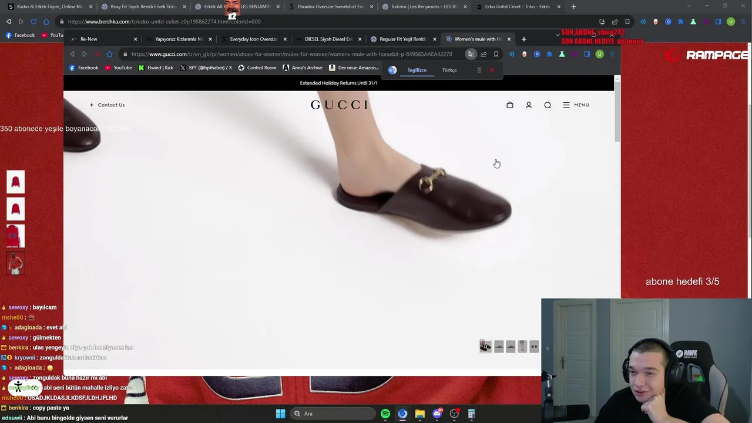Image resolution: width=752 pixels, height=423 pixels.
Task: Select the second product thumbnail
Action: tap(499, 347)
